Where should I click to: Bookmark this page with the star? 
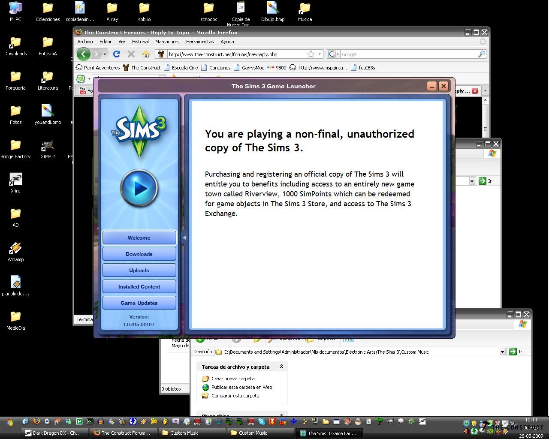(x=311, y=54)
